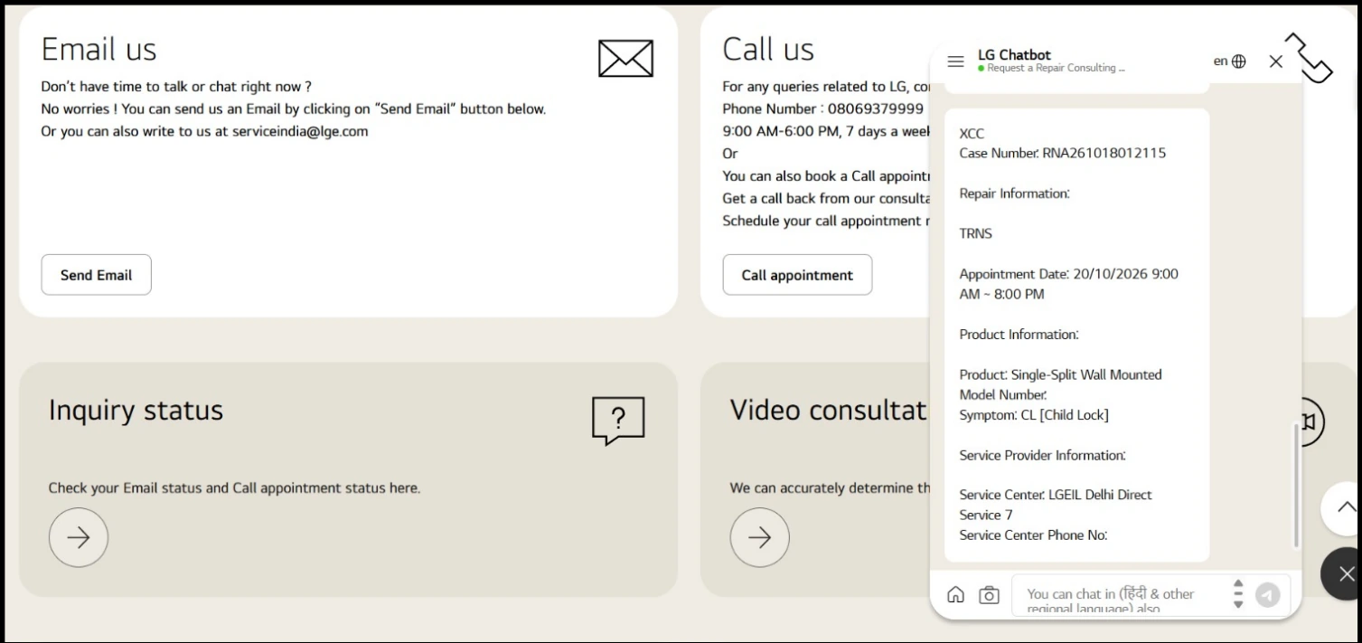Change chatbot language via globe icon
Image resolution: width=1362 pixels, height=643 pixels.
coord(1238,61)
